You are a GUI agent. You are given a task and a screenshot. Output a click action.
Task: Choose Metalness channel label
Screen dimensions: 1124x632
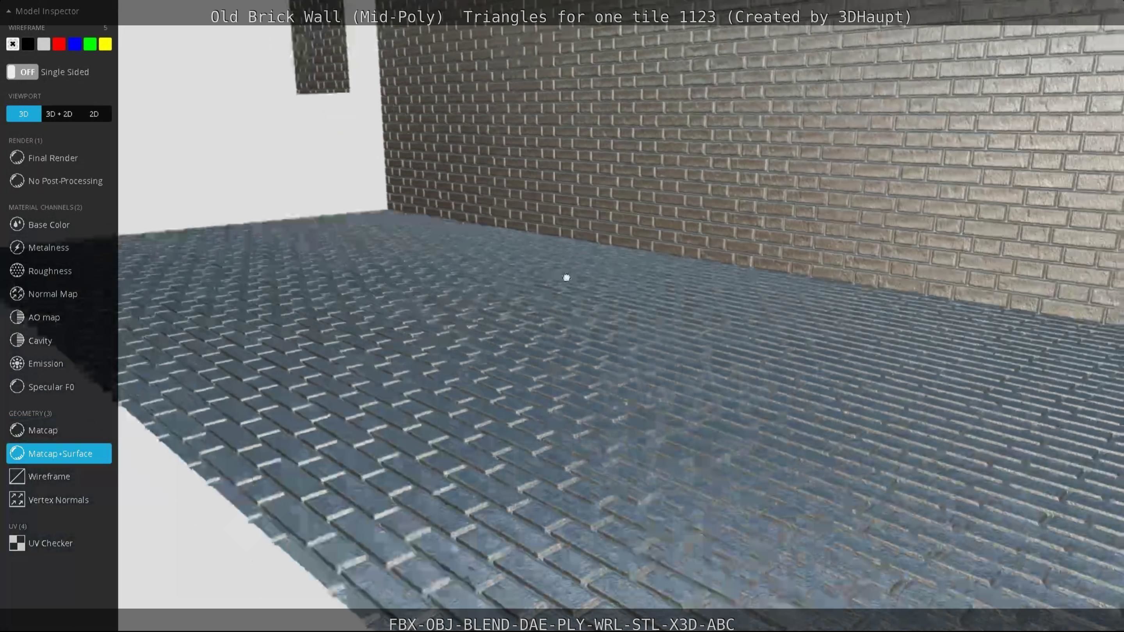click(x=48, y=248)
